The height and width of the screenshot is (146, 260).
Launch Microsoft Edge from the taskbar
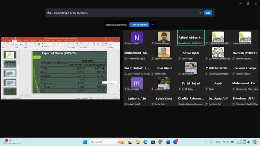click(145, 142)
